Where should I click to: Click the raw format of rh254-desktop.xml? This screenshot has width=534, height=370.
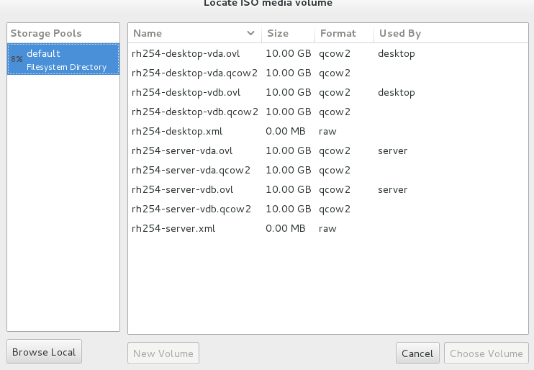(327, 132)
